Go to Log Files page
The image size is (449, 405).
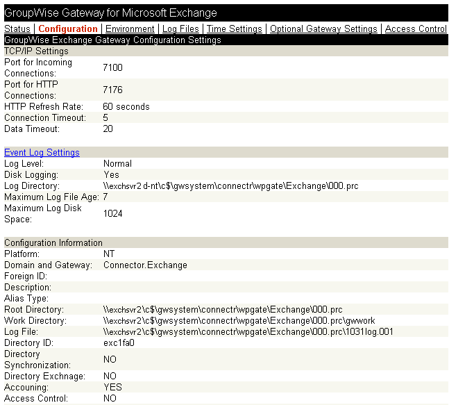(x=180, y=28)
